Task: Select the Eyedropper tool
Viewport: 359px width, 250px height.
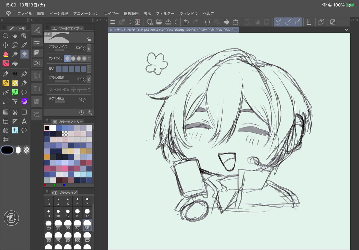Action: (24, 45)
